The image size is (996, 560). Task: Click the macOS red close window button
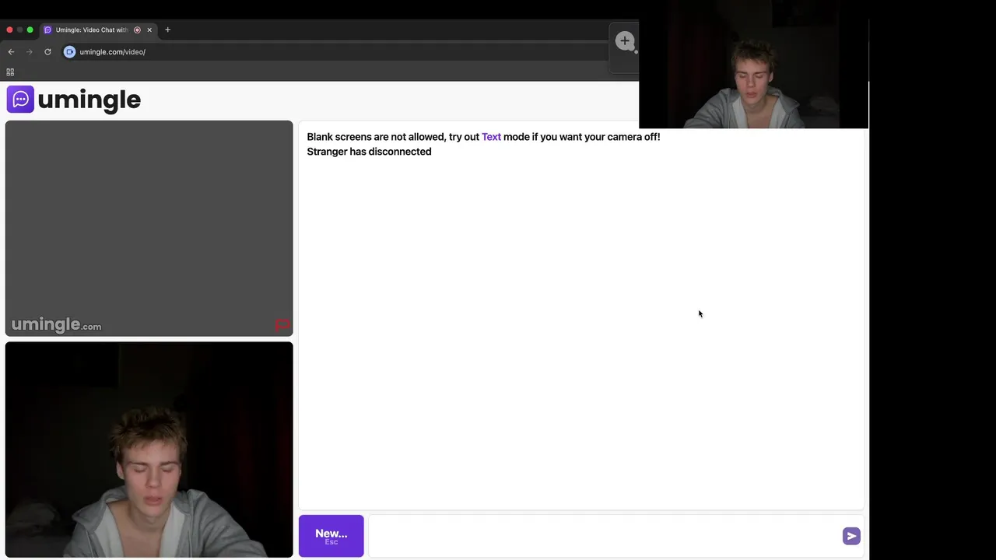click(x=9, y=30)
